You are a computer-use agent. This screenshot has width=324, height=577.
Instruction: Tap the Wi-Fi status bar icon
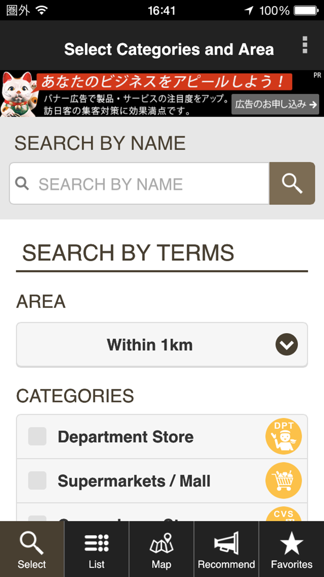coord(42,10)
